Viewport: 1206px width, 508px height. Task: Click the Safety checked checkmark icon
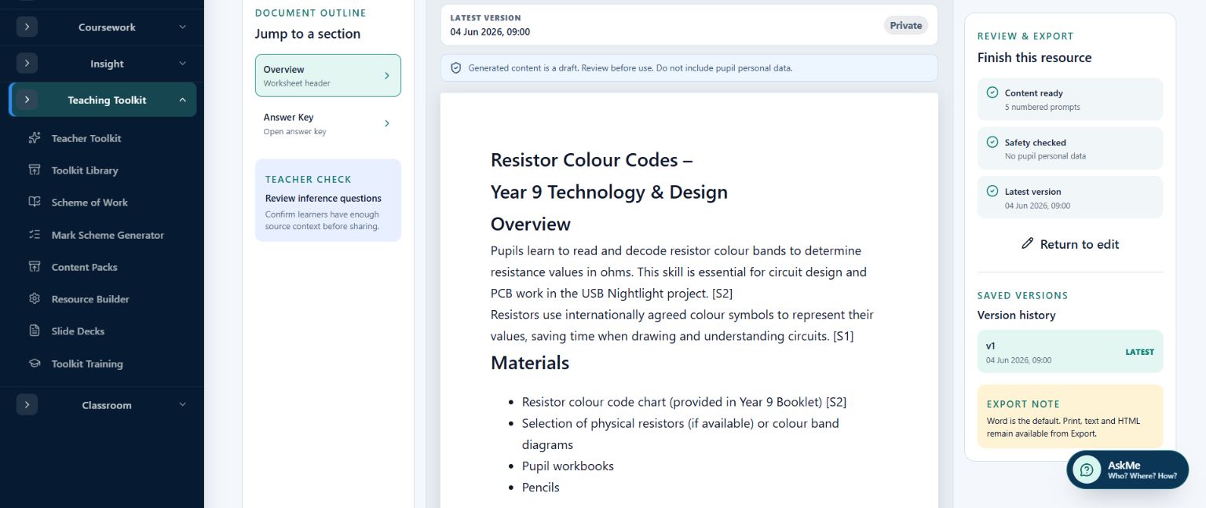(992, 142)
